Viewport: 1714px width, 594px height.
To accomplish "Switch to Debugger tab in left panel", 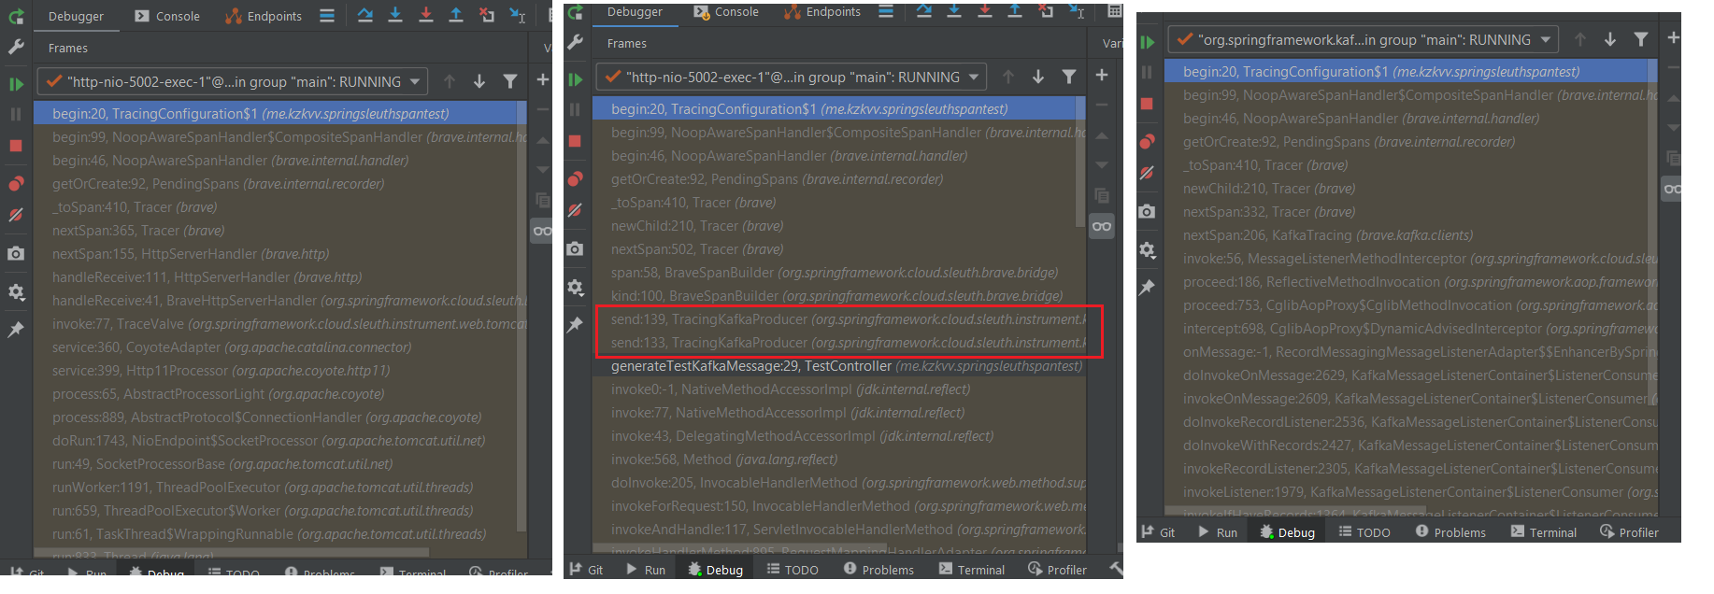I will click(x=77, y=16).
